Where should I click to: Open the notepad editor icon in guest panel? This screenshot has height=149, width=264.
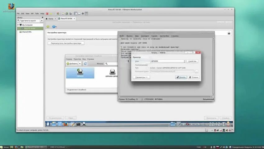pos(72,124)
